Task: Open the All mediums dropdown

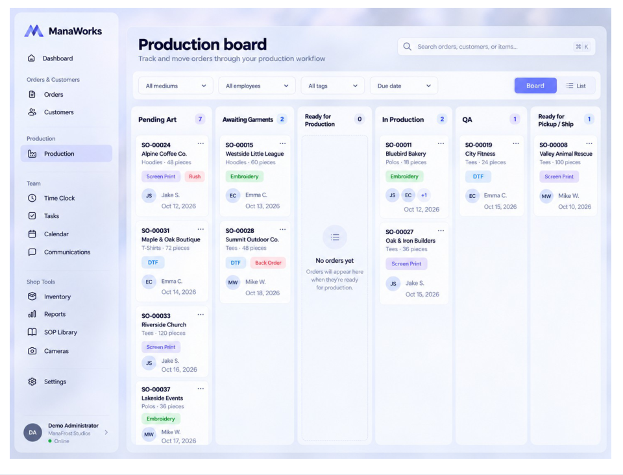Action: (x=176, y=86)
